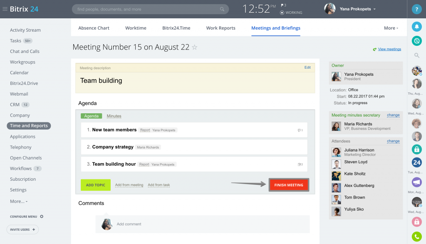This screenshot has height=244, width=426.
Task: Change the attendees list
Action: (393, 141)
